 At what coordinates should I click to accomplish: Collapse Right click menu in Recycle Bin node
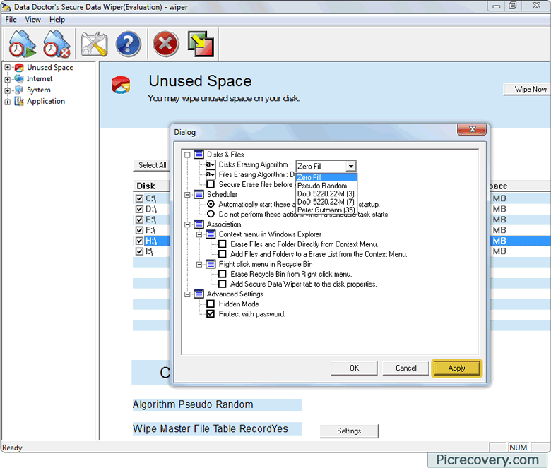click(x=199, y=264)
